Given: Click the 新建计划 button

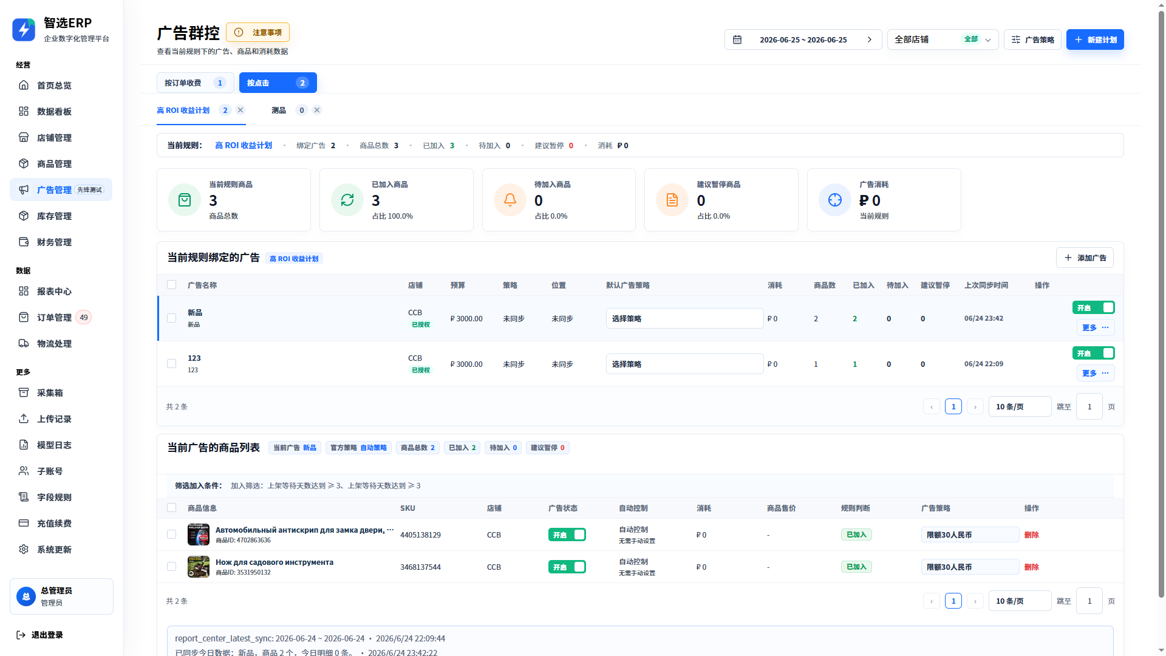Looking at the screenshot, I should [x=1095, y=39].
